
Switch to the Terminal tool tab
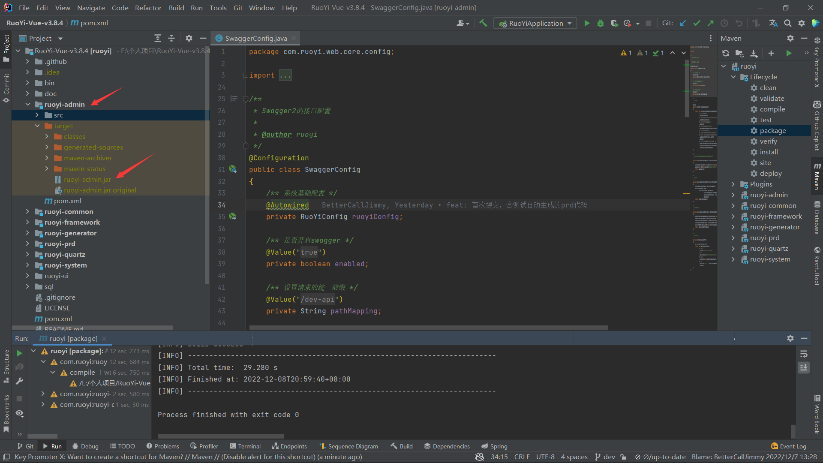tap(245, 446)
